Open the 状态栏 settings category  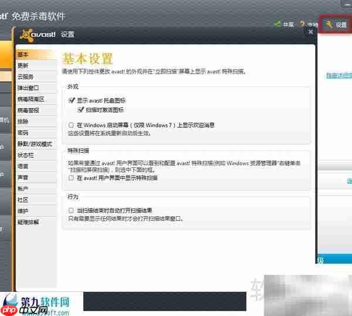click(x=36, y=155)
